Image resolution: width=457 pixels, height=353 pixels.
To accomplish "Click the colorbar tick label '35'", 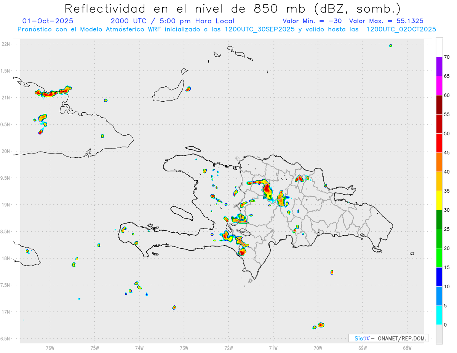I will pos(447,191).
